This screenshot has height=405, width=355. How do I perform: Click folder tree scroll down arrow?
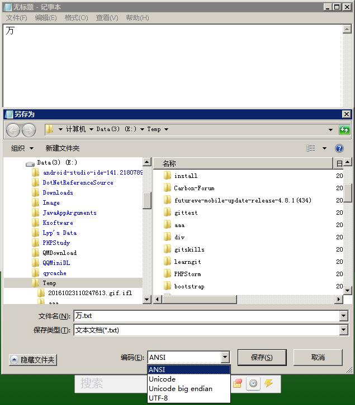click(146, 300)
